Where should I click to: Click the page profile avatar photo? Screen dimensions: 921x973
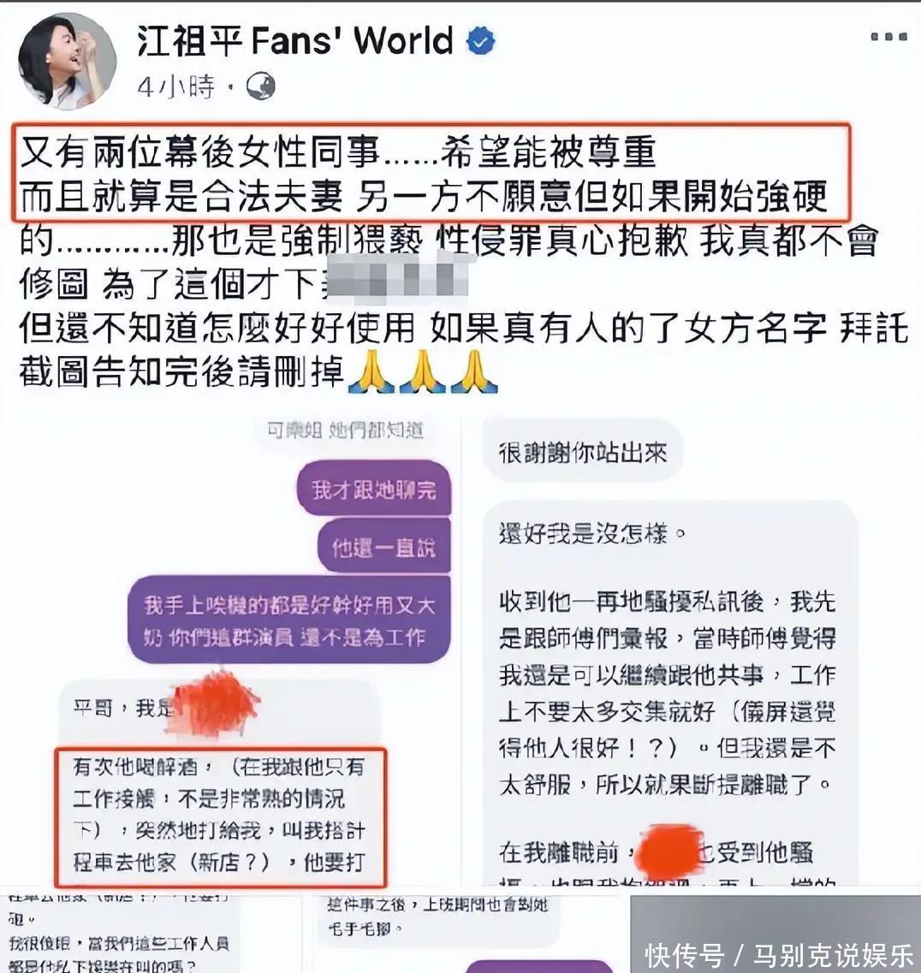click(x=67, y=62)
